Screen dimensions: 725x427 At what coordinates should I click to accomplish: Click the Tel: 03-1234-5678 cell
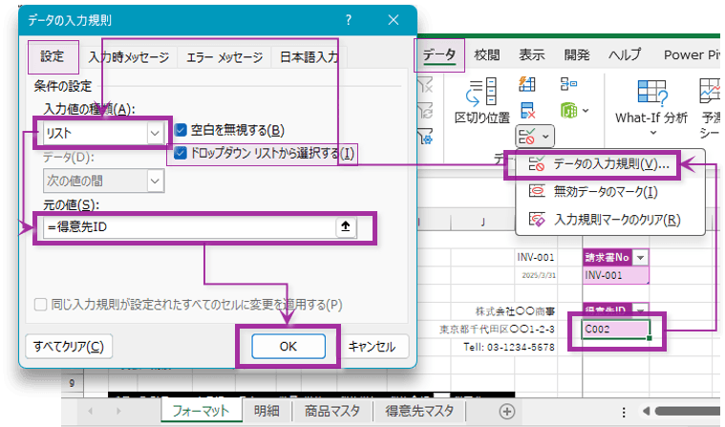[x=508, y=347]
